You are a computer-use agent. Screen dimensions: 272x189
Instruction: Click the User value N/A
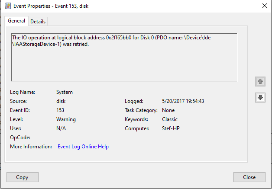point(61,128)
